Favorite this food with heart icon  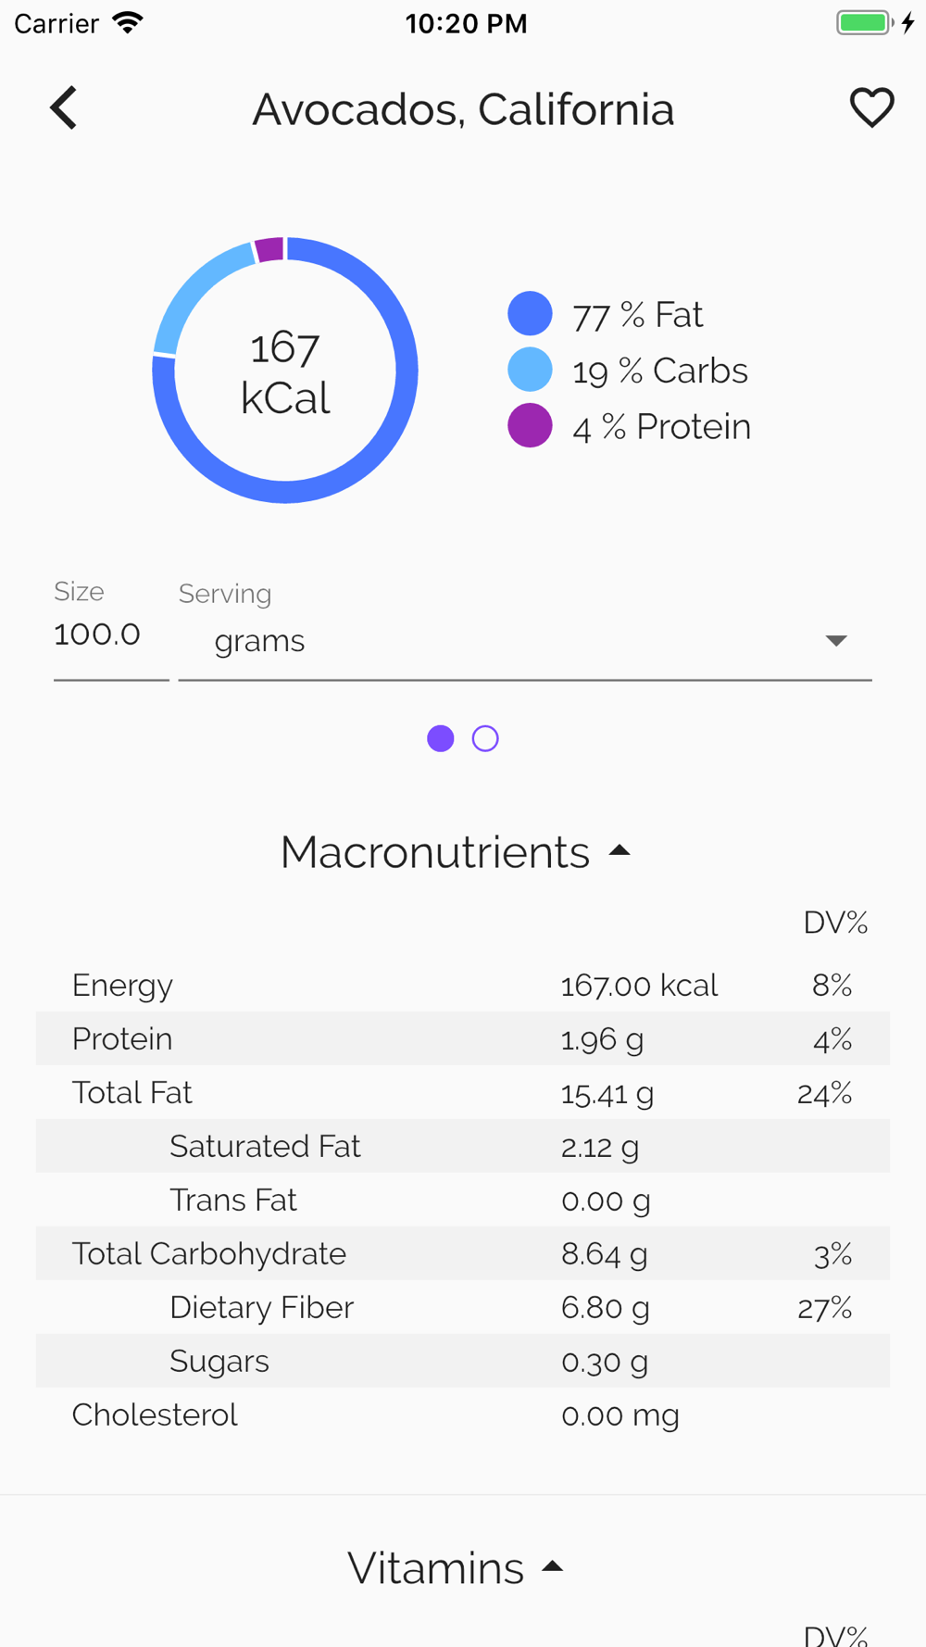pyautogui.click(x=871, y=108)
